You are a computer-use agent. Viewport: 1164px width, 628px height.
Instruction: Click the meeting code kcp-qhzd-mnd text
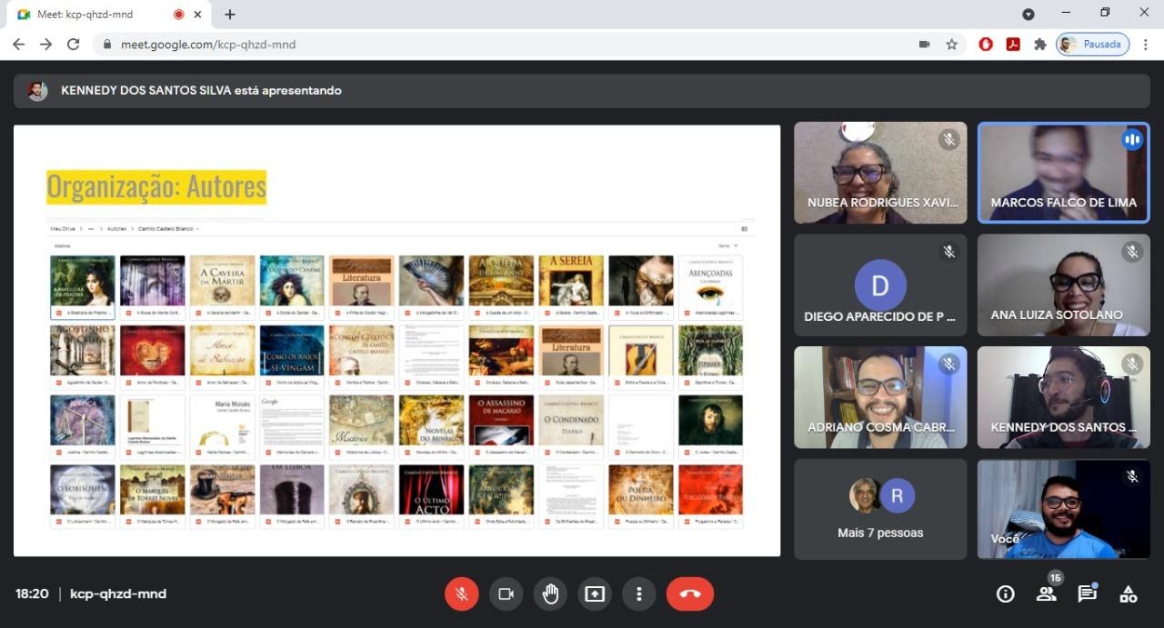point(118,593)
